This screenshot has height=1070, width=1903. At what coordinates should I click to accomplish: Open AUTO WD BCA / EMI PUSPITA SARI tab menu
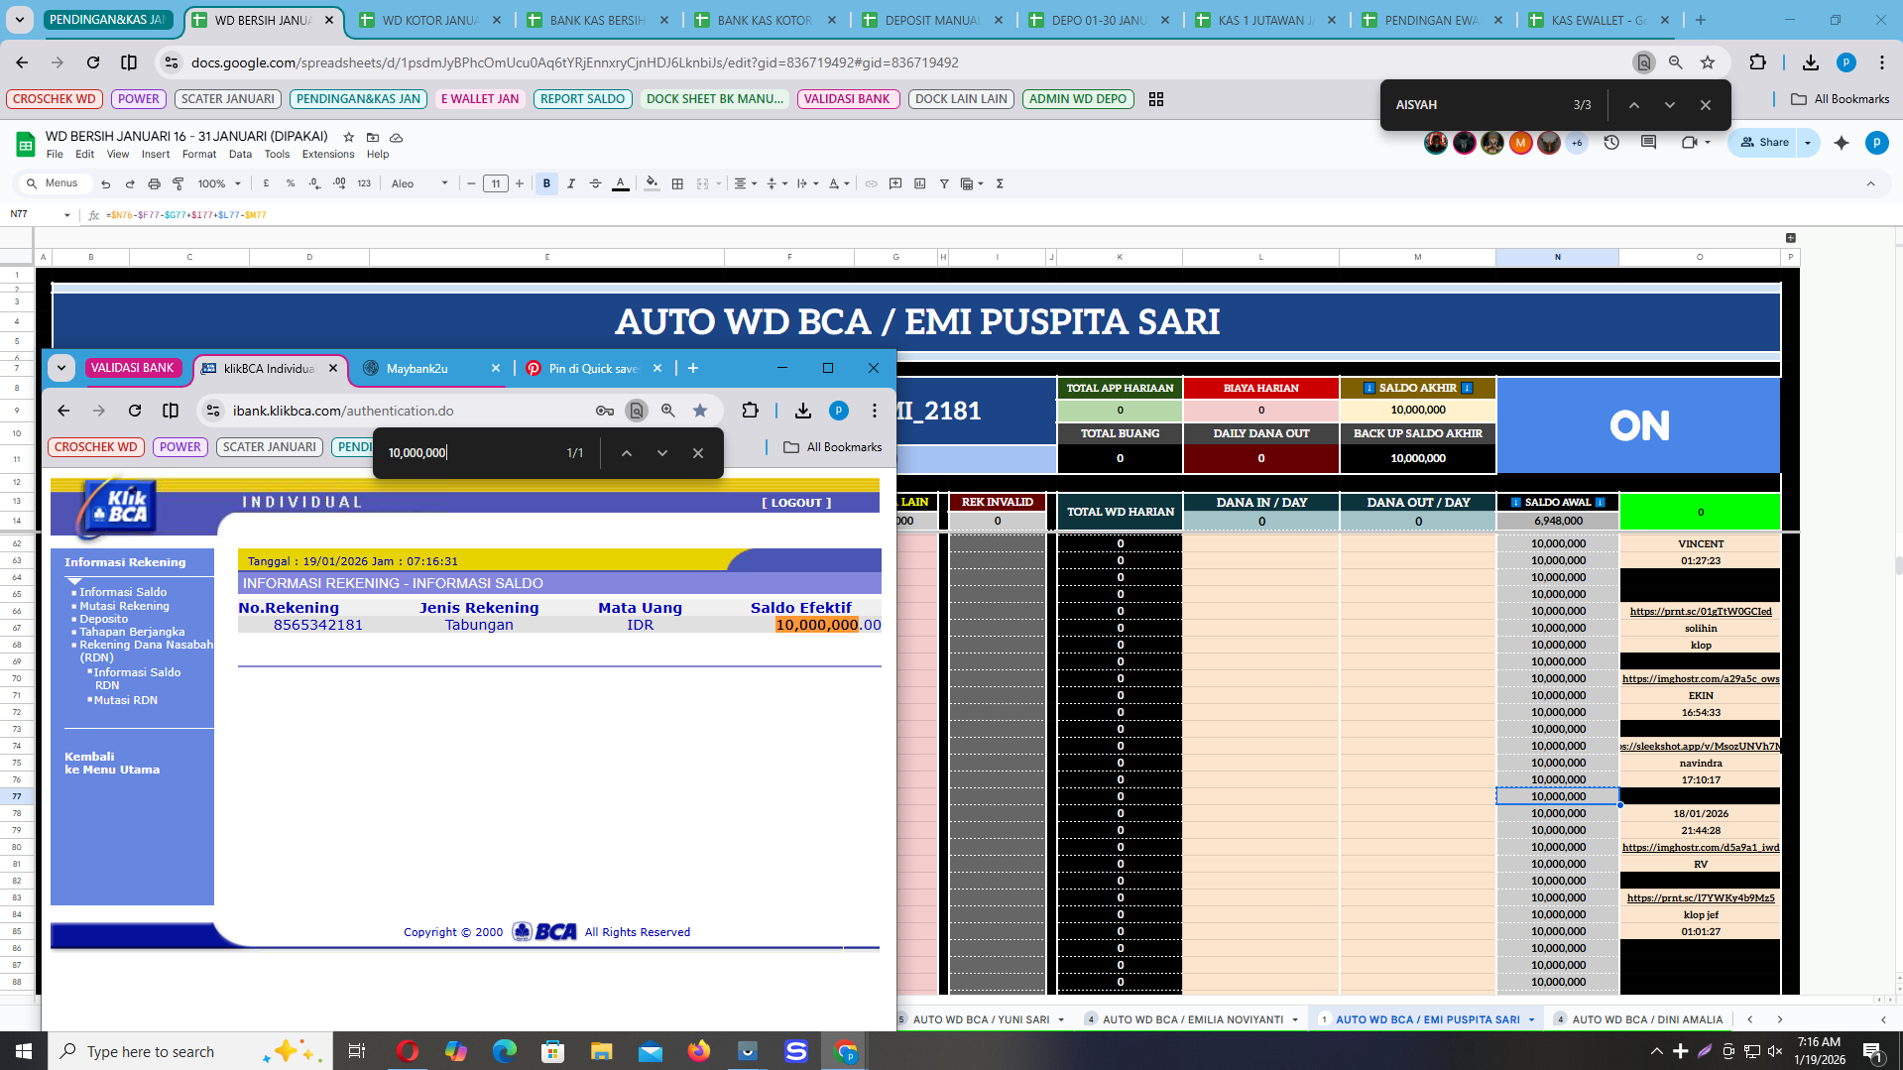click(1531, 1019)
